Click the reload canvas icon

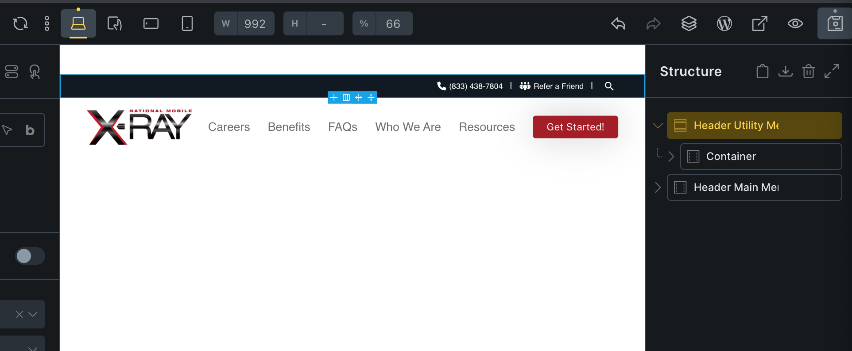click(x=20, y=23)
